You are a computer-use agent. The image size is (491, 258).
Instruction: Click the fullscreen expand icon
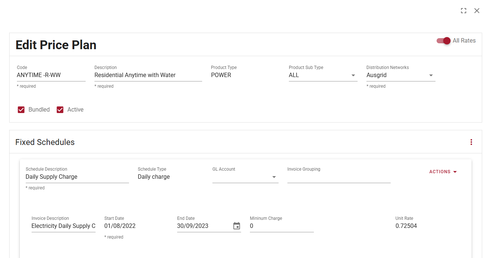[x=463, y=11]
